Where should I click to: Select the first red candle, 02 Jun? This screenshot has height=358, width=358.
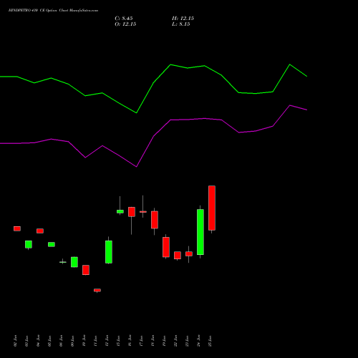(17, 228)
